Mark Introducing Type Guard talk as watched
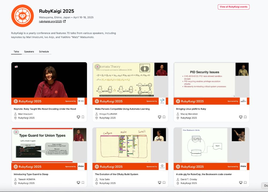This screenshot has height=192, width=268. (78, 183)
